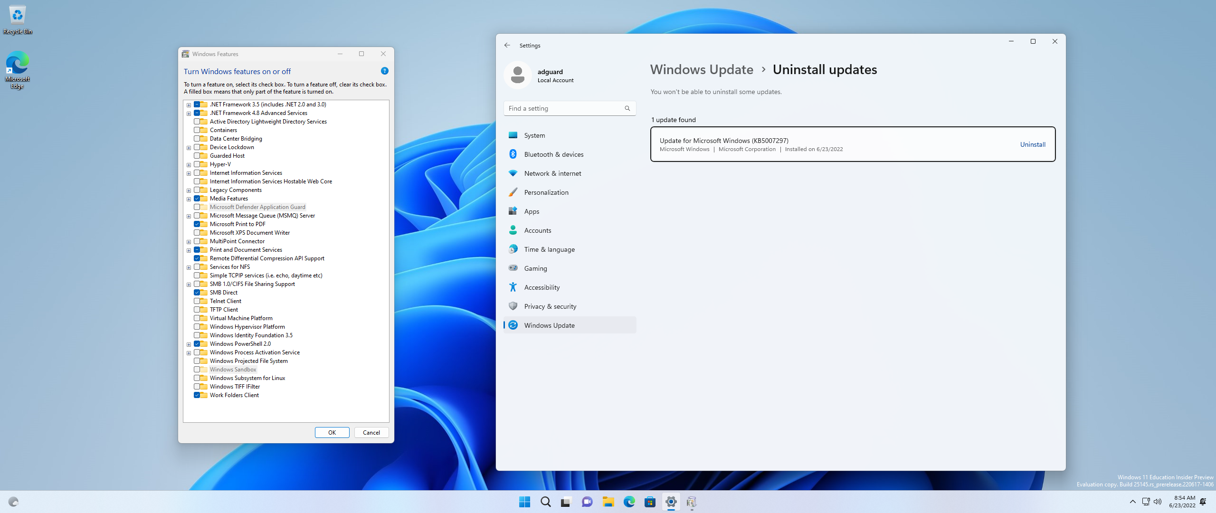
Task: Expand the .NET Framework 3.5 node
Action: pos(189,104)
